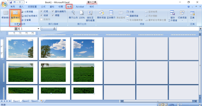The height and width of the screenshot is (106, 202).
Task: Open the 插入 ribbon tab
Action: [21, 7]
